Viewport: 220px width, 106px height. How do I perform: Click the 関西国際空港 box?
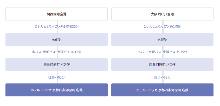click(x=56, y=14)
